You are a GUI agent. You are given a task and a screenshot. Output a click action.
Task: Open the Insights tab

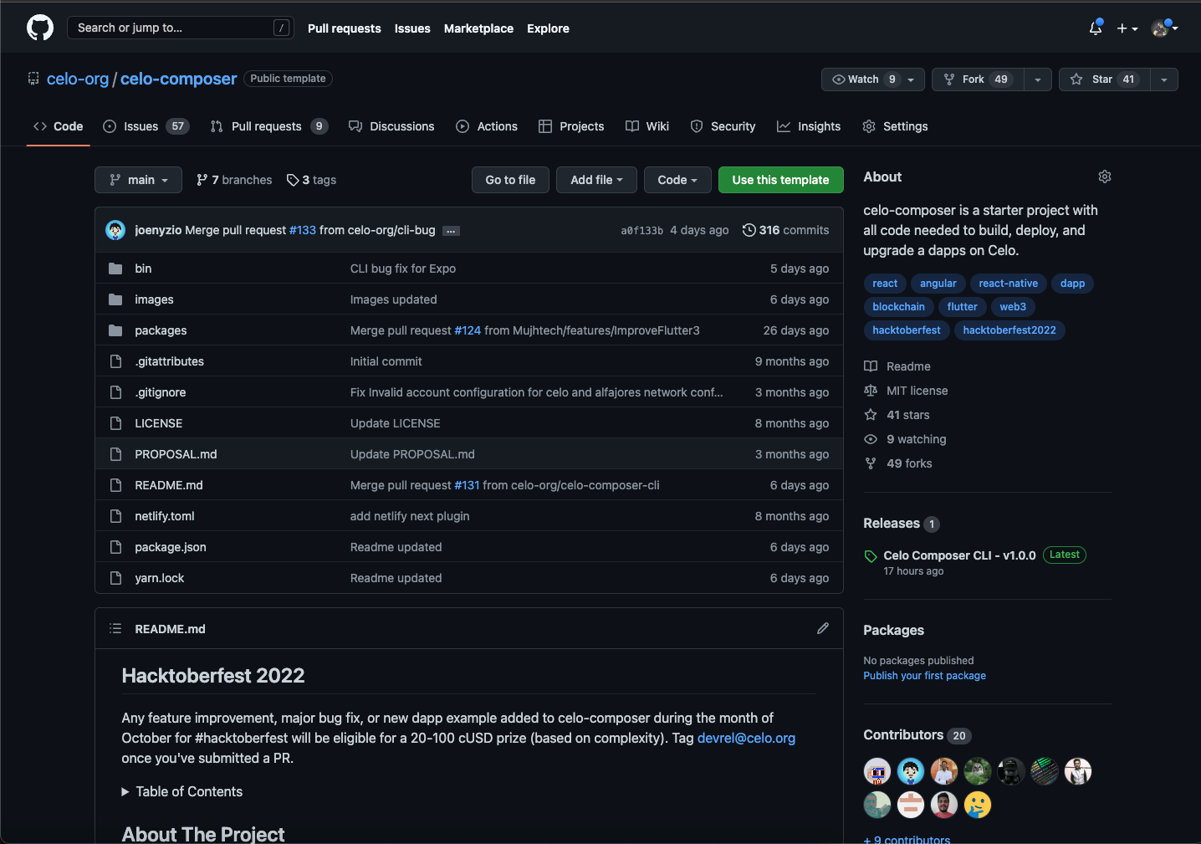pos(809,126)
